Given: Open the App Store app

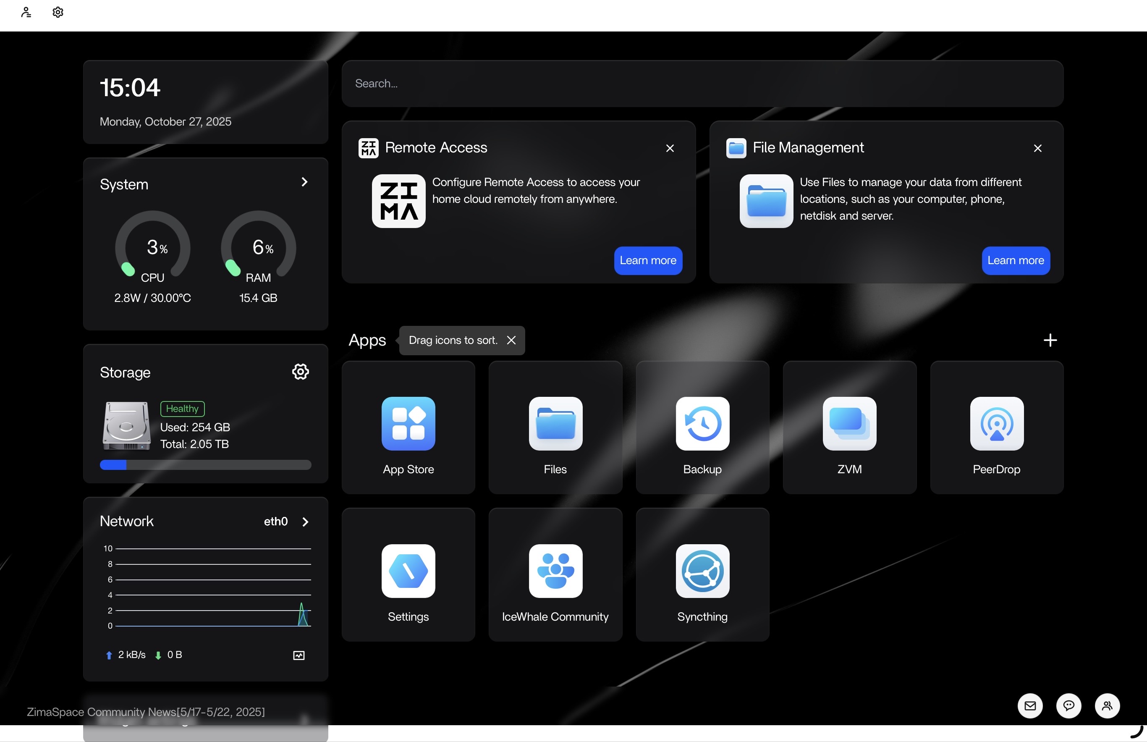Looking at the screenshot, I should click(408, 424).
